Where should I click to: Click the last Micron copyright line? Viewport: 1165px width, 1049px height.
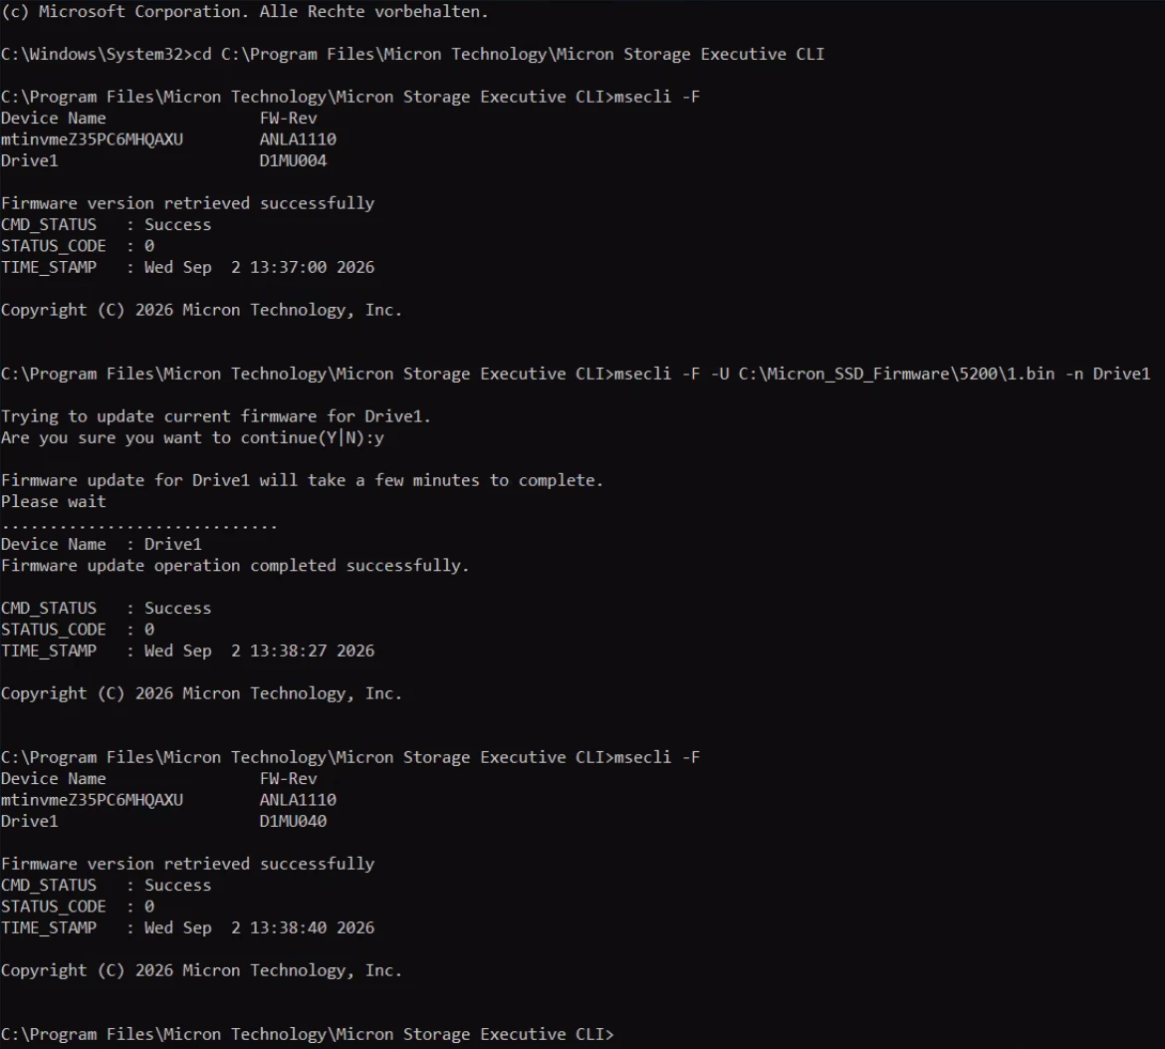[x=201, y=970]
